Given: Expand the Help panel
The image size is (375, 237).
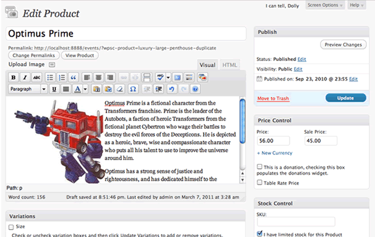Looking at the screenshot, I should point(356,5).
